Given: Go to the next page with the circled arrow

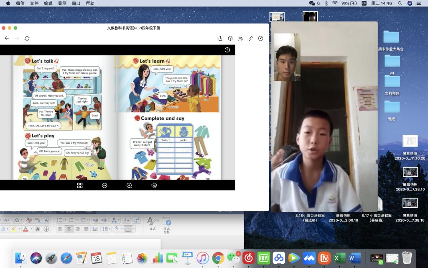Looking at the screenshot, I should coord(104,186).
